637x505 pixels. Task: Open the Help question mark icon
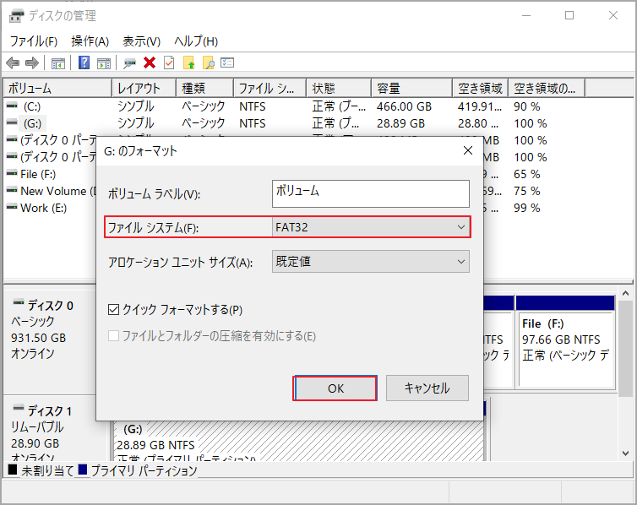tap(84, 62)
